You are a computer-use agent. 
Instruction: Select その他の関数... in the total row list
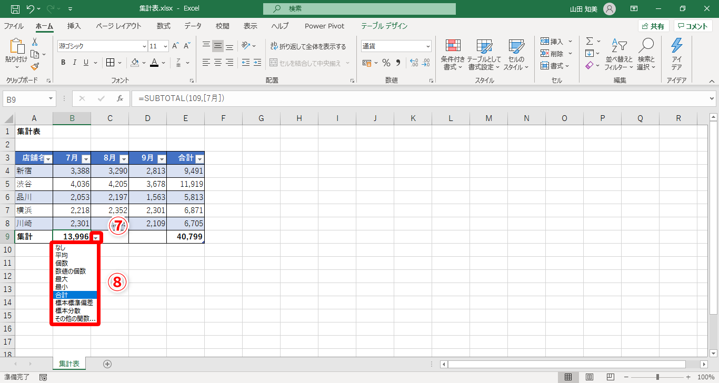point(75,318)
